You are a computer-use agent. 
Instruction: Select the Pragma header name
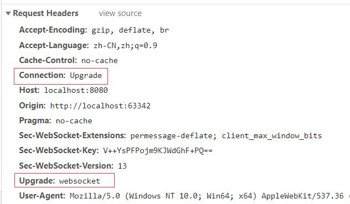click(x=35, y=121)
